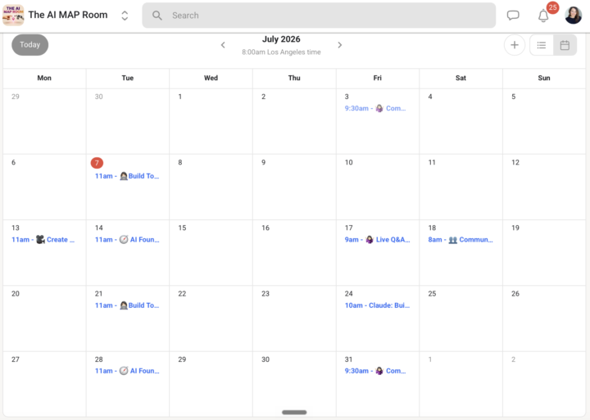This screenshot has width=590, height=420.
Task: Select date 15 in the calendar
Action: 182,228
